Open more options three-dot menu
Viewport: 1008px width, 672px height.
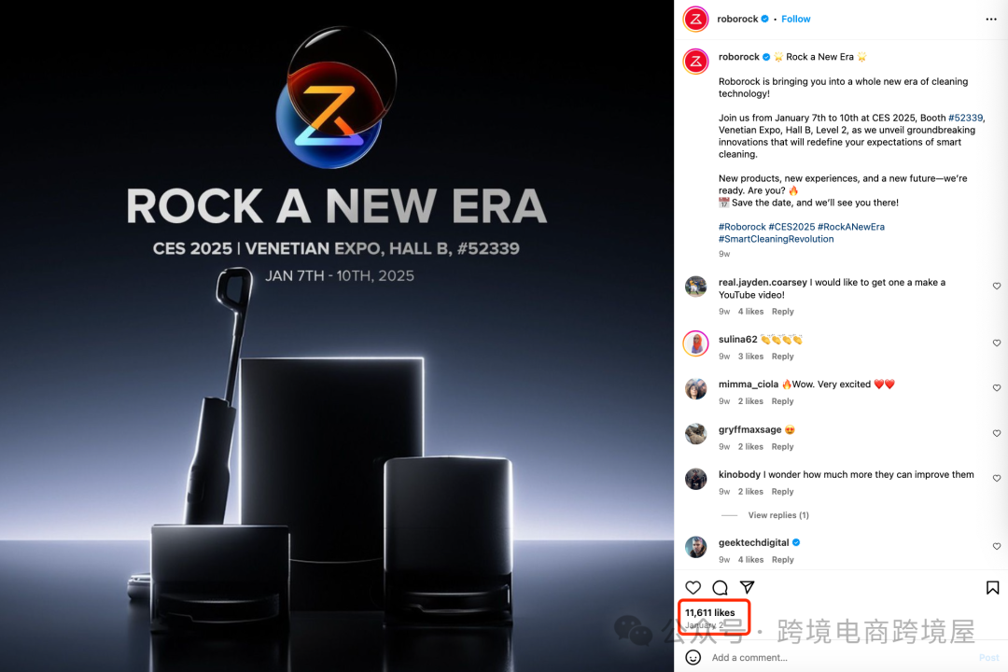coord(991,20)
